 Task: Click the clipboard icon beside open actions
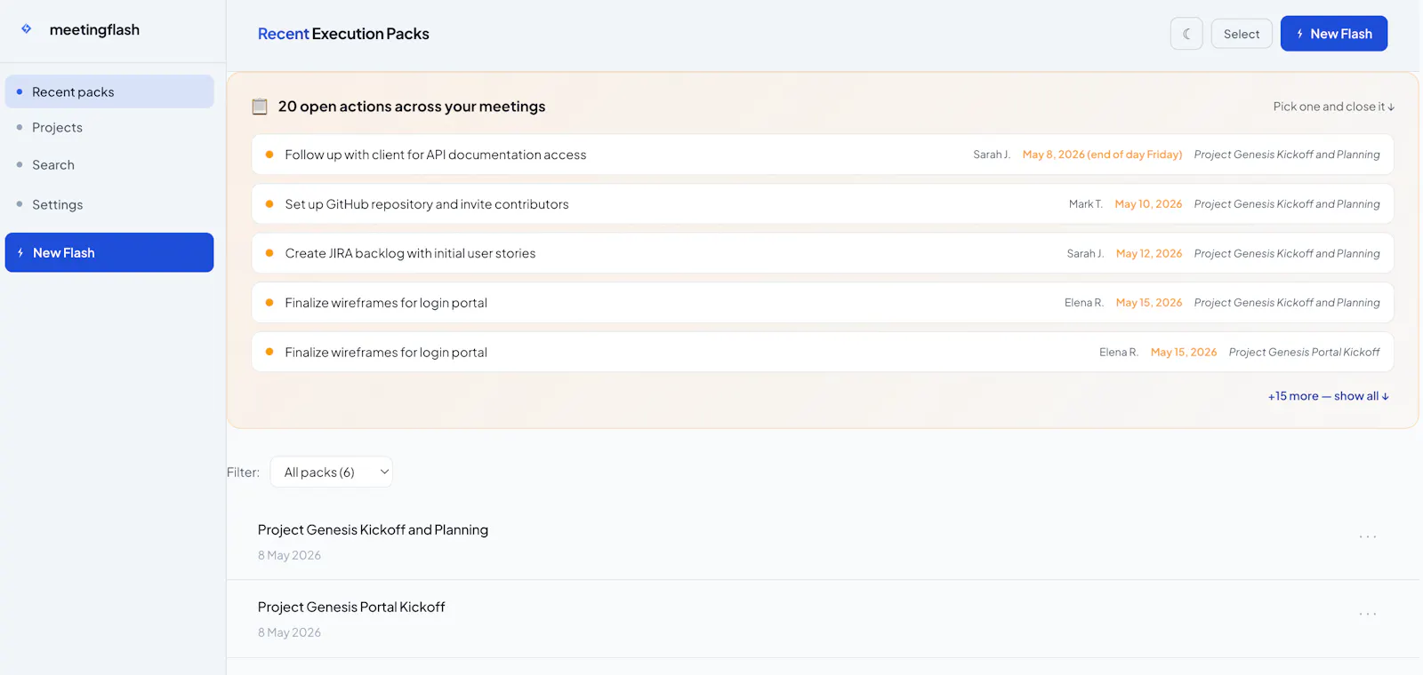tap(260, 107)
